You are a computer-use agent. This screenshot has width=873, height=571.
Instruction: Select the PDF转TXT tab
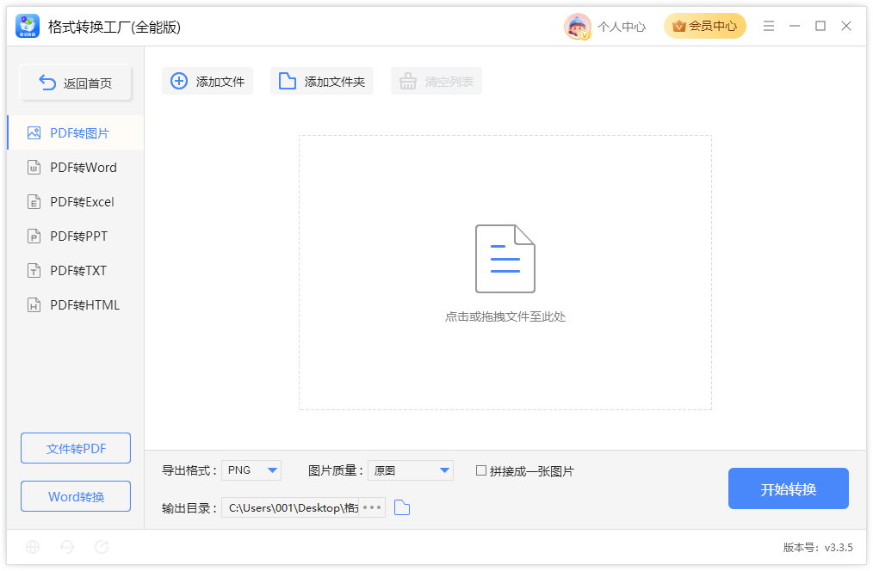point(76,271)
